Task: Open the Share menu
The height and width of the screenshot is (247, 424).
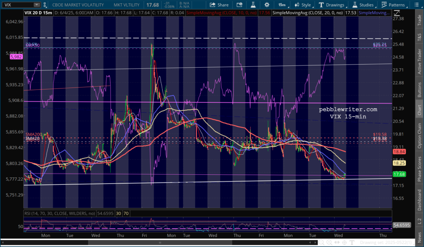Action: [219, 5]
